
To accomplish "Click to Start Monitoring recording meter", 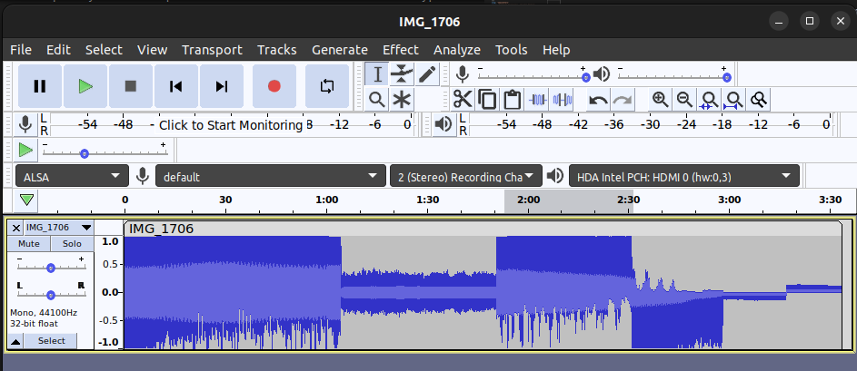I will [x=231, y=125].
